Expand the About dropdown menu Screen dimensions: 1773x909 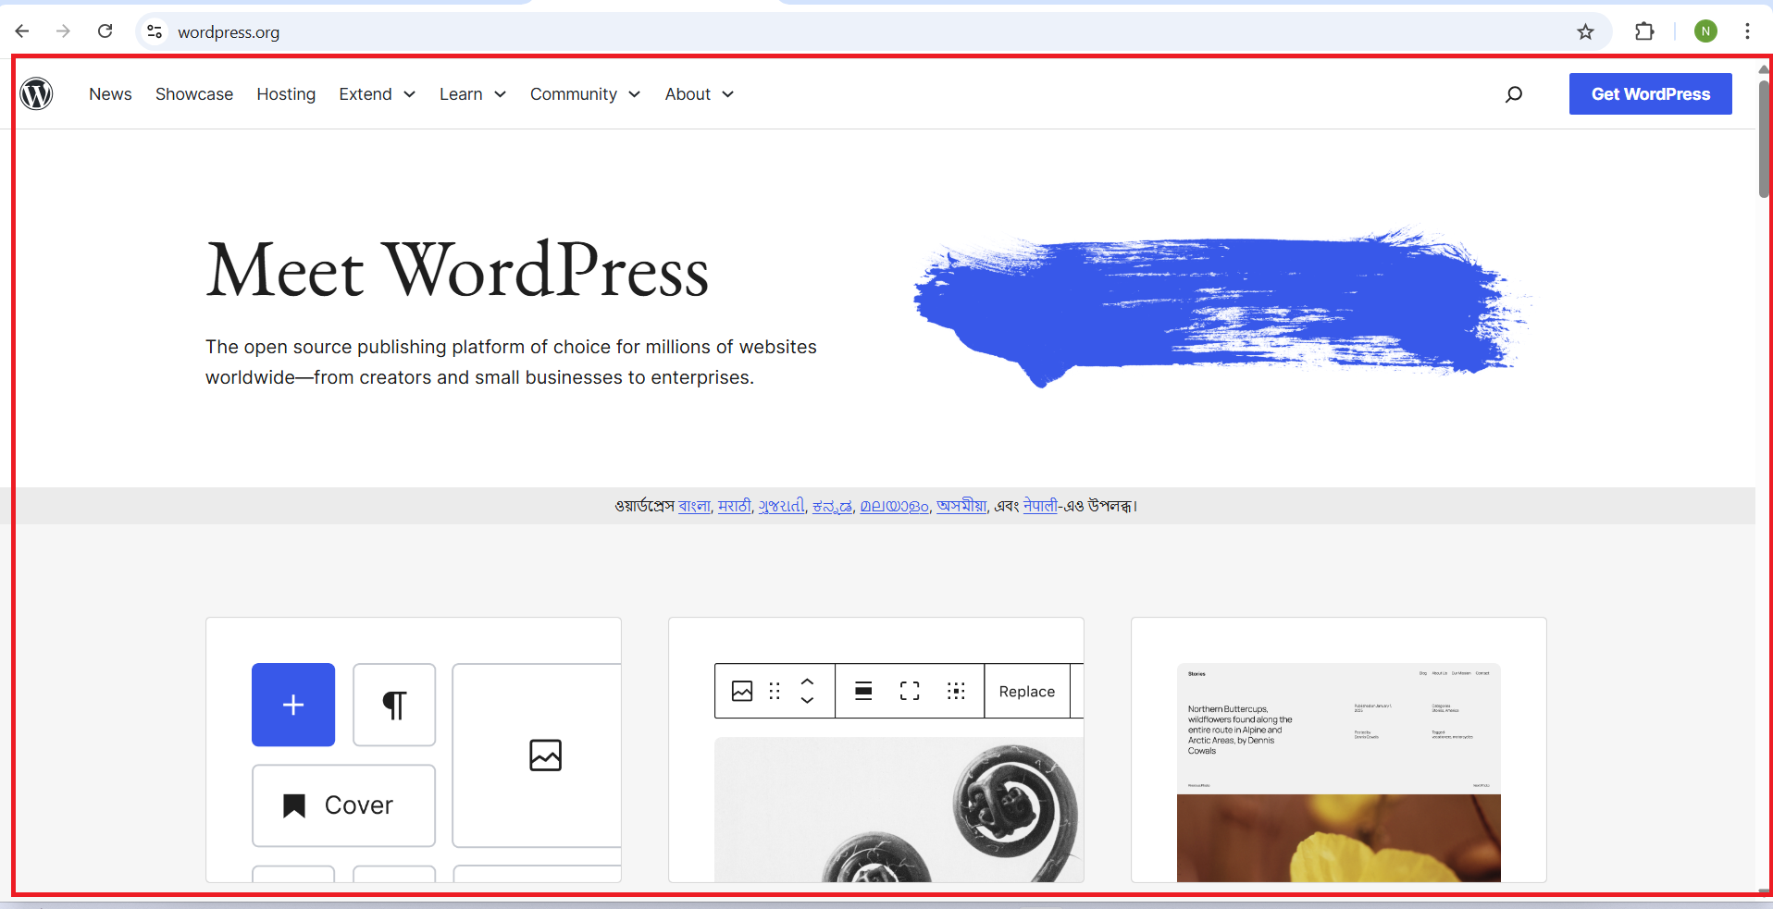click(x=699, y=94)
